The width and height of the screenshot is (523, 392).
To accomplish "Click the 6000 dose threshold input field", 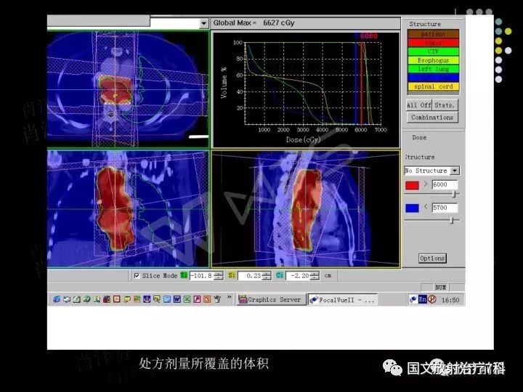I will pyautogui.click(x=444, y=185).
